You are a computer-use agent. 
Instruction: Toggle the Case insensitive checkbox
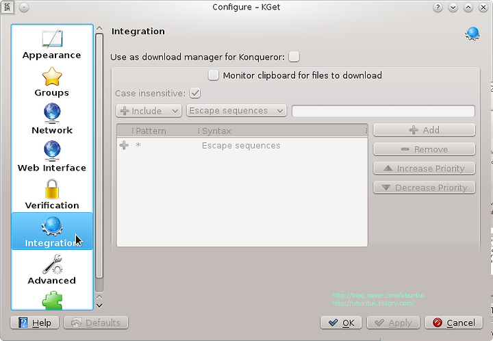pos(195,93)
